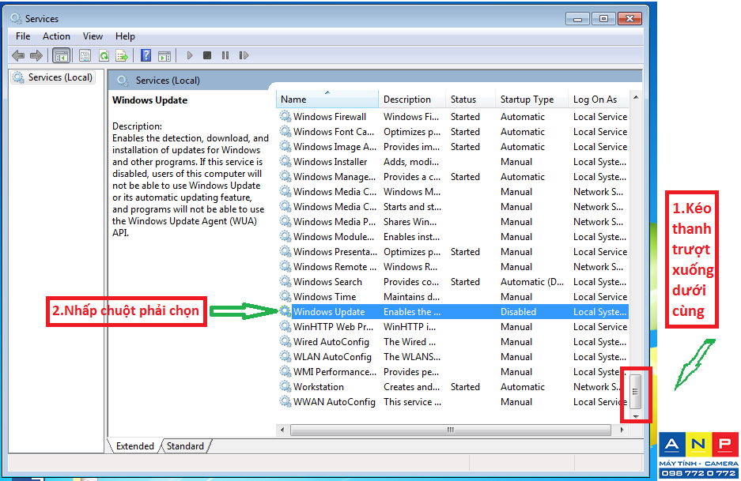Screen dimensions: 741x481
Task: Open the File menu
Action: point(23,36)
